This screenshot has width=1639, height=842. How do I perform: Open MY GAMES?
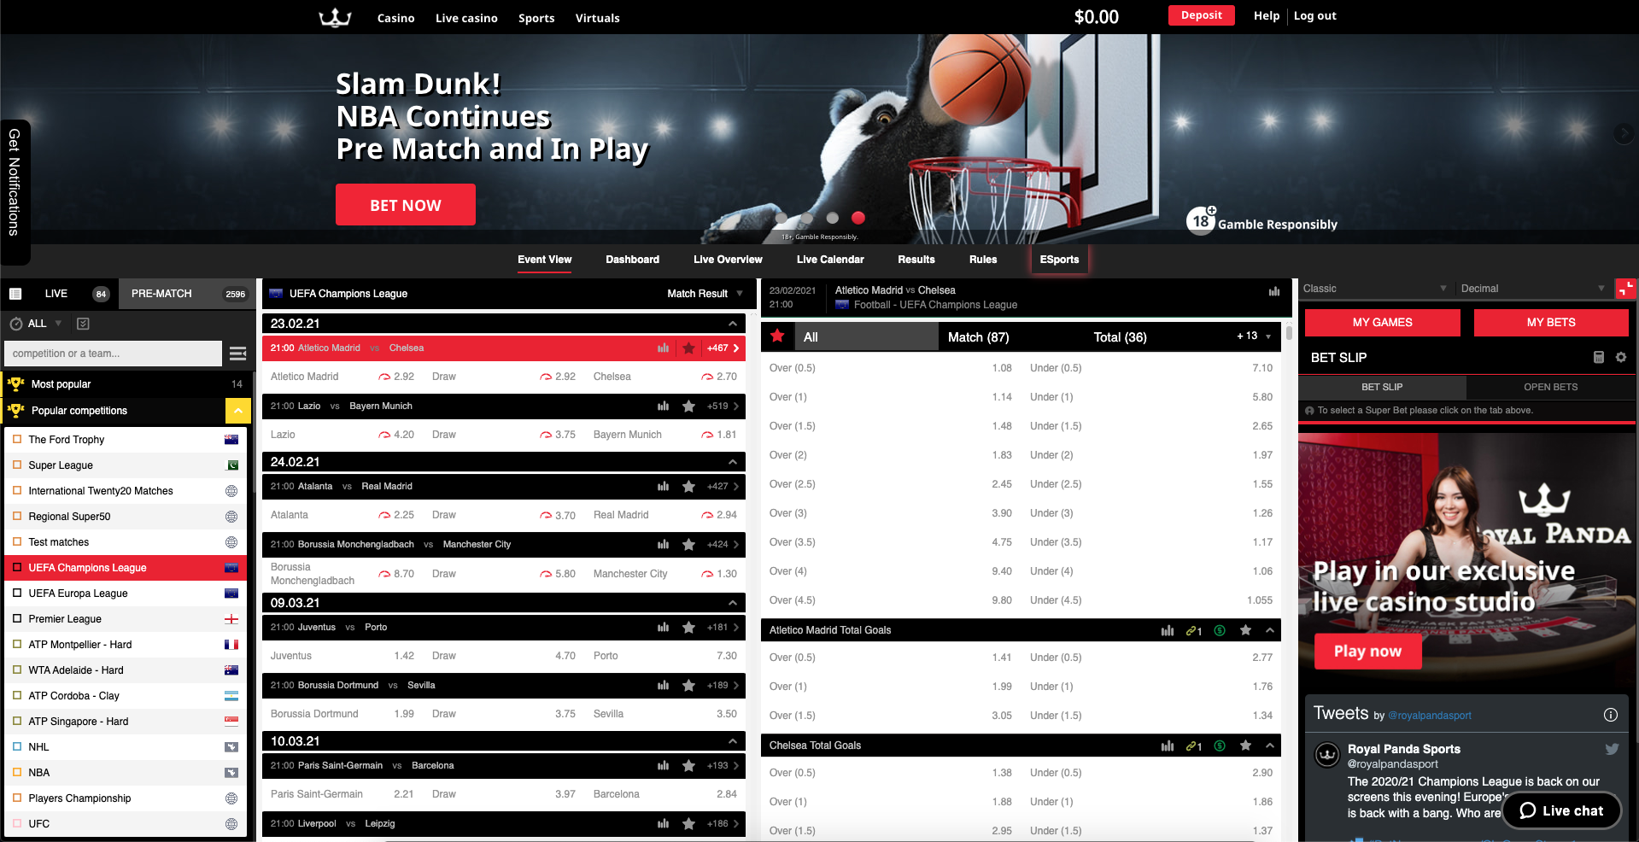[x=1382, y=323]
